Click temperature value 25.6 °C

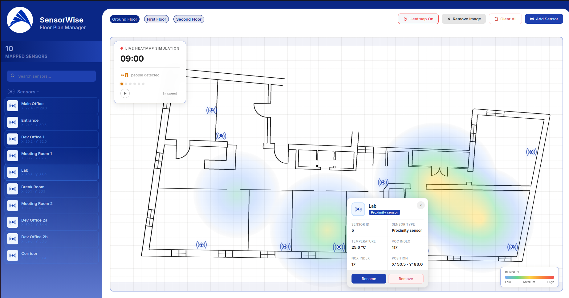click(359, 247)
